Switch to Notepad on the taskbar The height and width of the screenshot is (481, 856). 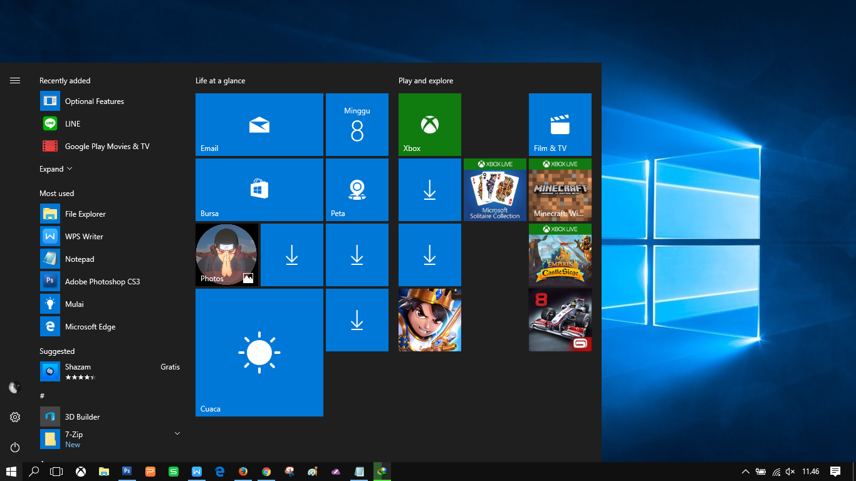359,472
